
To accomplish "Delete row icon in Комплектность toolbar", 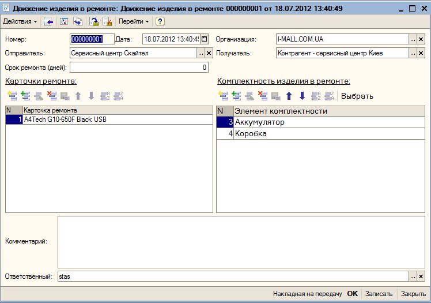I will [x=263, y=96].
